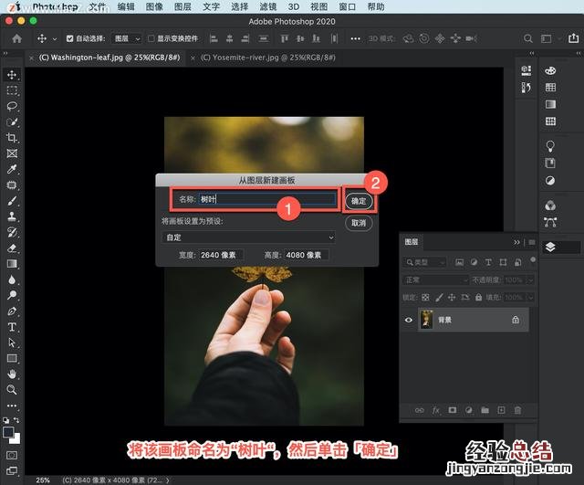Pick the Horizontal Type tool
This screenshot has width=584, height=485.
[x=12, y=327]
